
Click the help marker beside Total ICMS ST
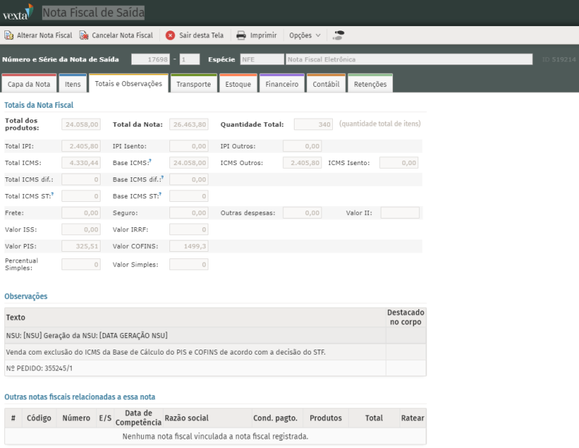pos(52,194)
